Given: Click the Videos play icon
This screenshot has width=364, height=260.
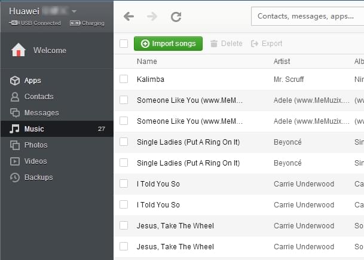Looking at the screenshot, I should [x=15, y=161].
